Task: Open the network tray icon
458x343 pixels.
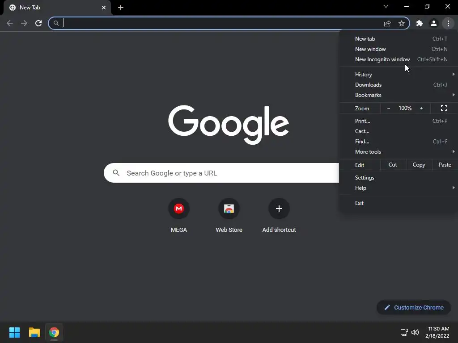Action: tap(404, 332)
